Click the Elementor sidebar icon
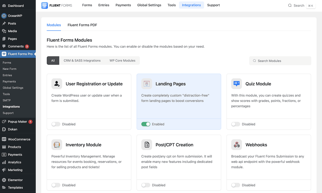Screen dimensions: 322x193 tap(4, 180)
